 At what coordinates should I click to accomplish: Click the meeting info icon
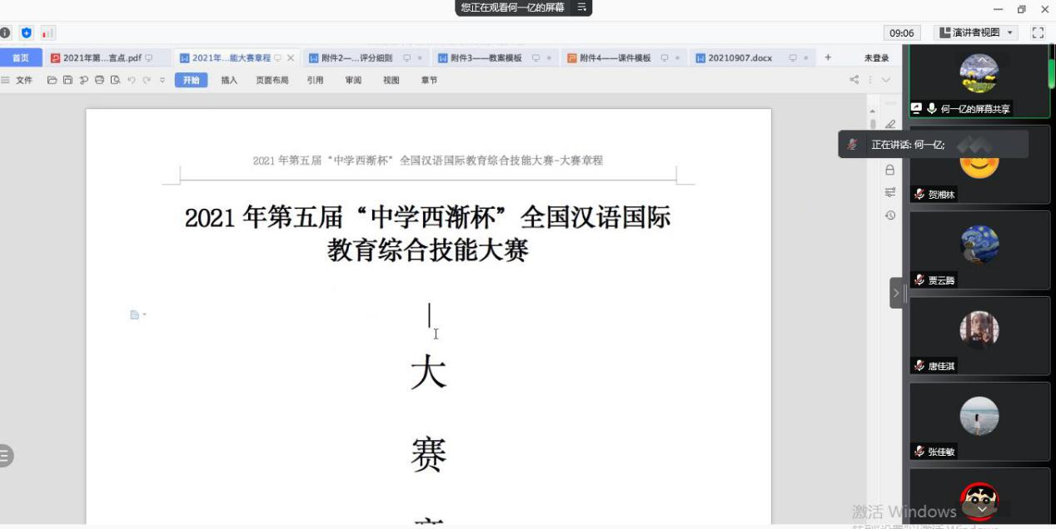coord(6,33)
